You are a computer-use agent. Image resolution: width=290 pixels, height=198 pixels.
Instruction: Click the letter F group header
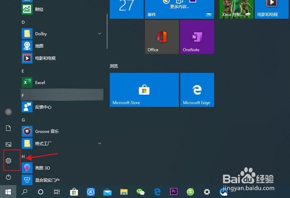pos(62,95)
